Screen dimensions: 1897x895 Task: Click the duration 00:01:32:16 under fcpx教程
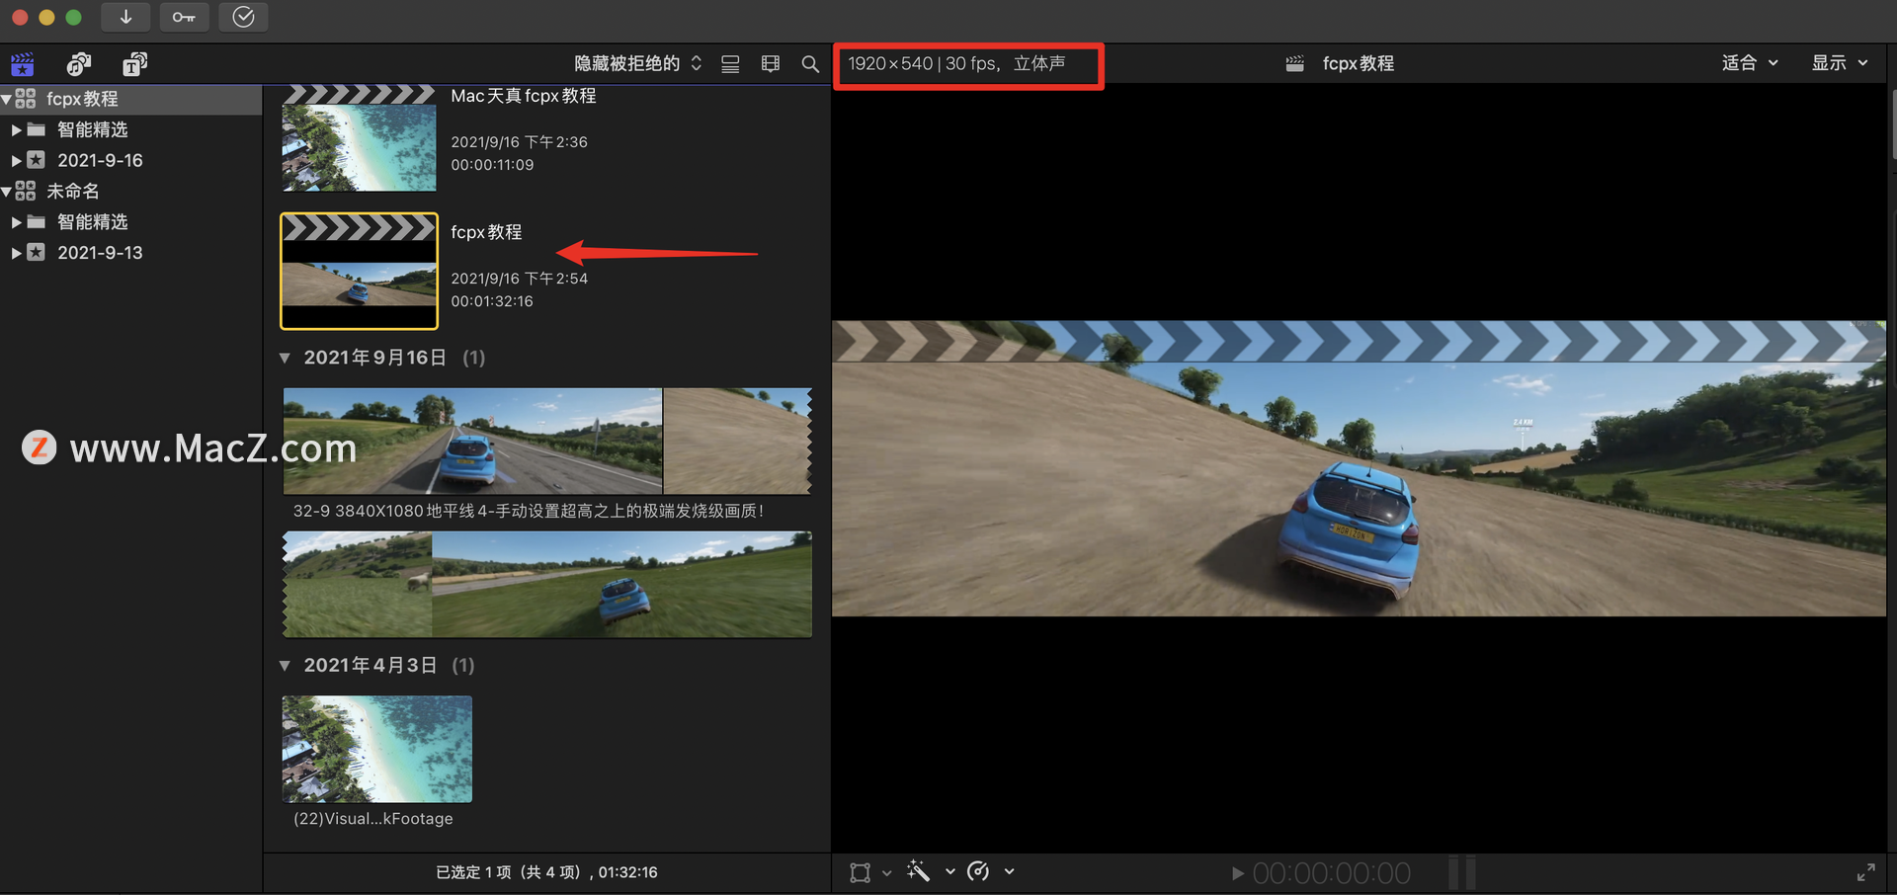[x=492, y=301]
